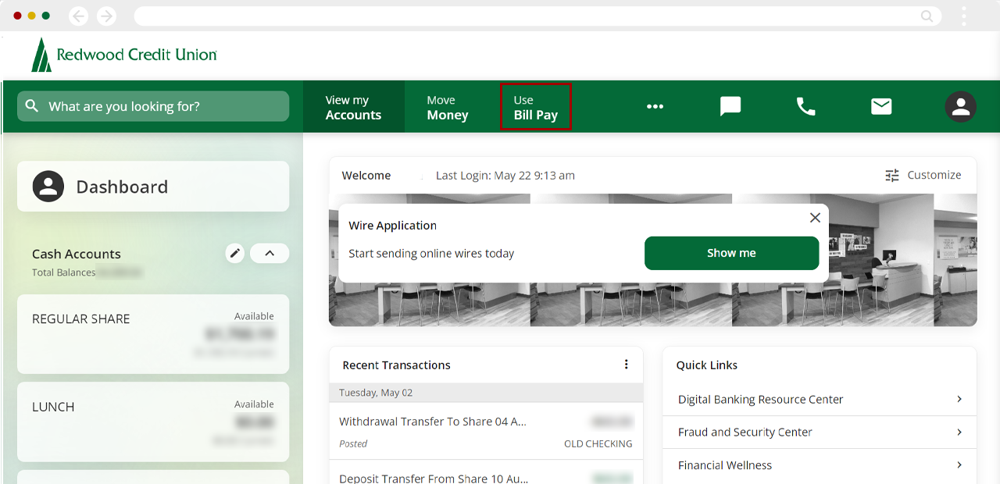Close the Wire Application popup
Viewport: 1000px width, 484px height.
(815, 218)
